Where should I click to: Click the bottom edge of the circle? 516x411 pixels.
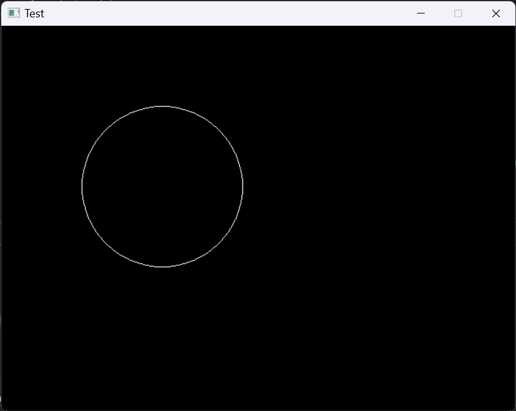click(x=163, y=266)
